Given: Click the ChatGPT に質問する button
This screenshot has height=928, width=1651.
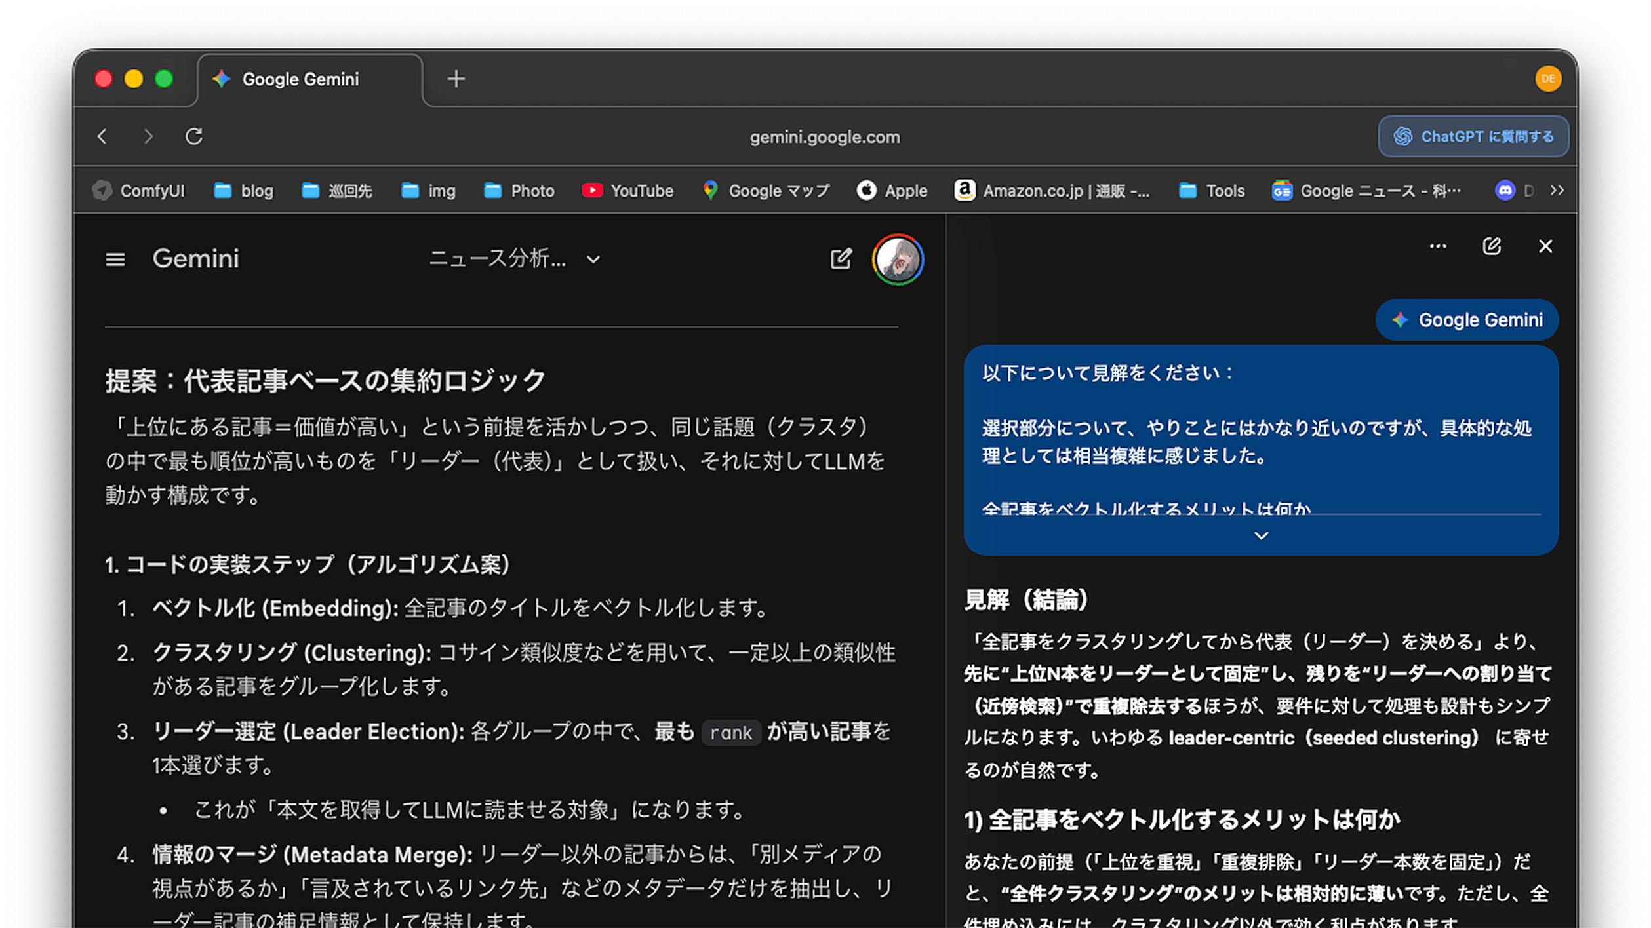Looking at the screenshot, I should [1473, 136].
